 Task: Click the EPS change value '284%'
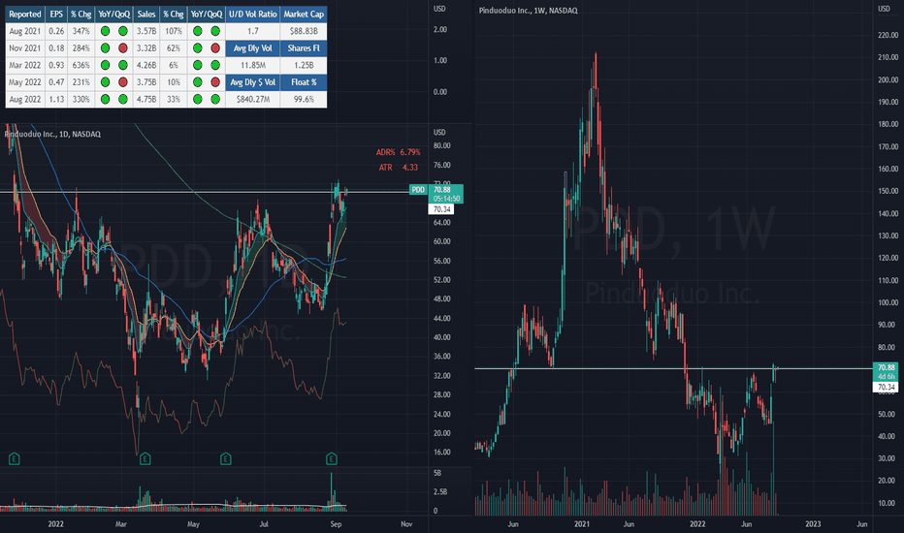tap(81, 48)
